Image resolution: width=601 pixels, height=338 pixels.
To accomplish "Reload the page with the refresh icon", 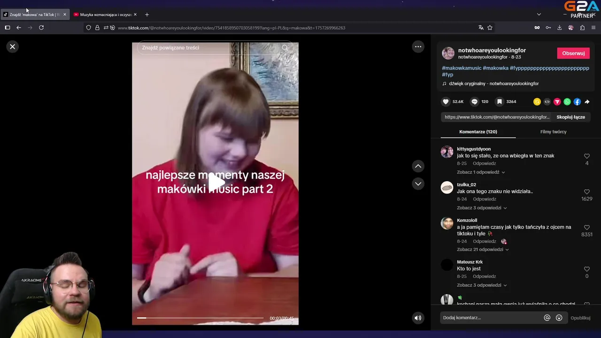I will (x=41, y=28).
